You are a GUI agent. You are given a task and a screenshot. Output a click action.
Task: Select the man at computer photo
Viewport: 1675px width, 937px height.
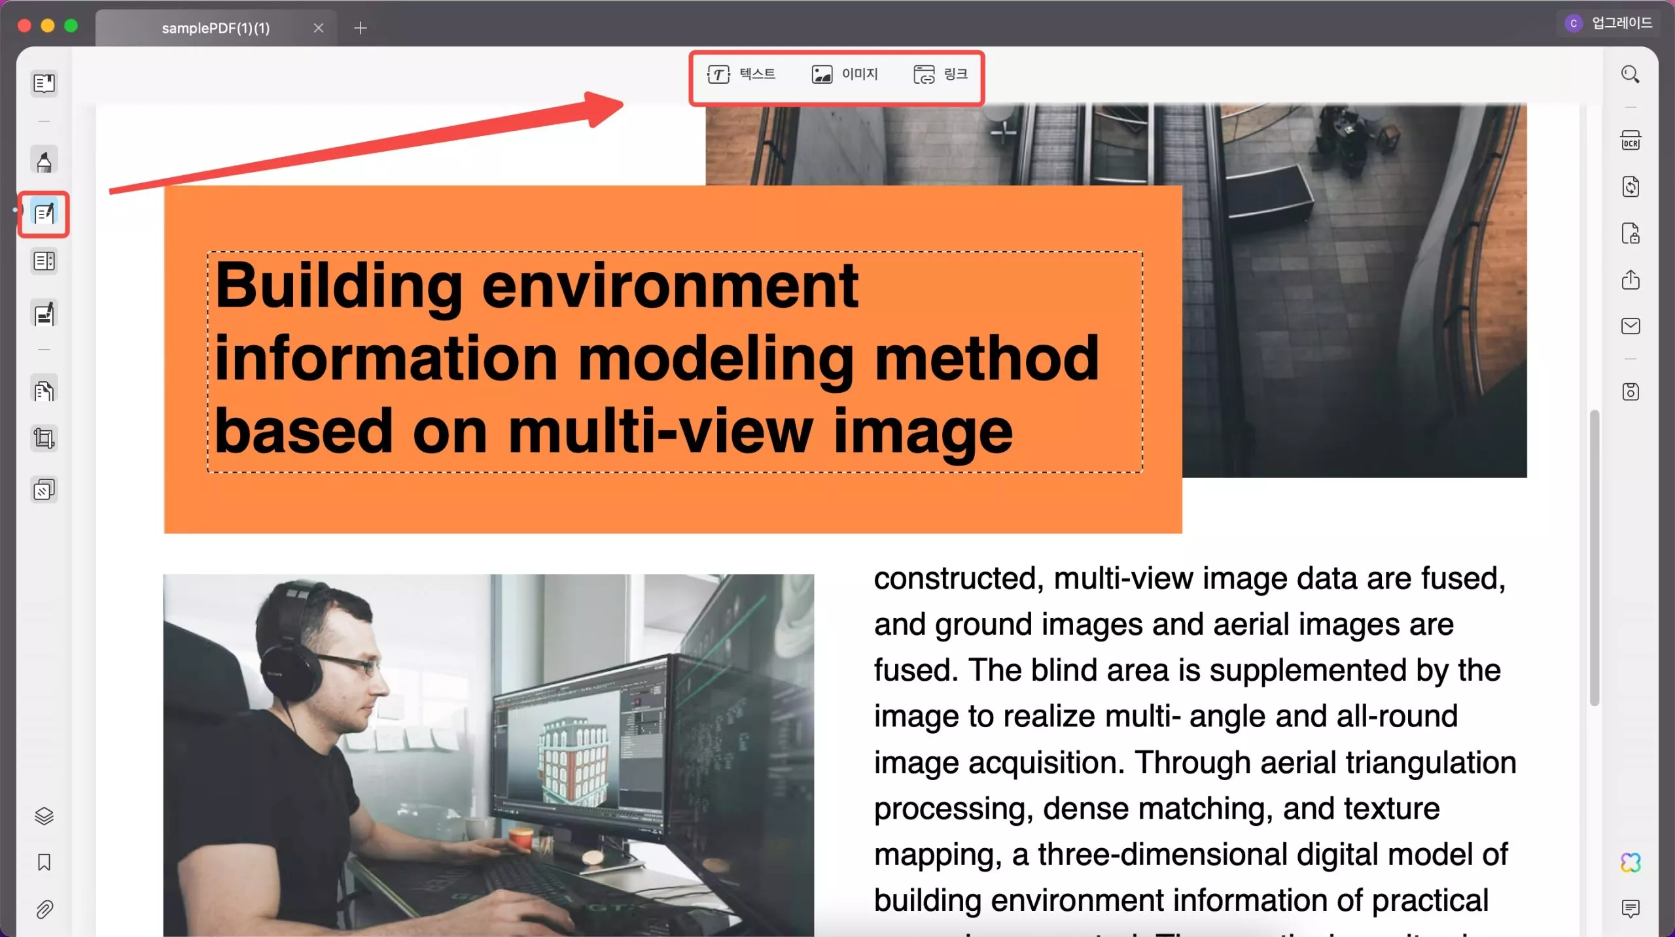coord(488,755)
